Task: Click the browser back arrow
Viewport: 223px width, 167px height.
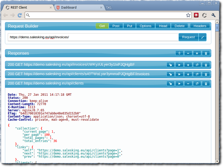Action: point(5,15)
